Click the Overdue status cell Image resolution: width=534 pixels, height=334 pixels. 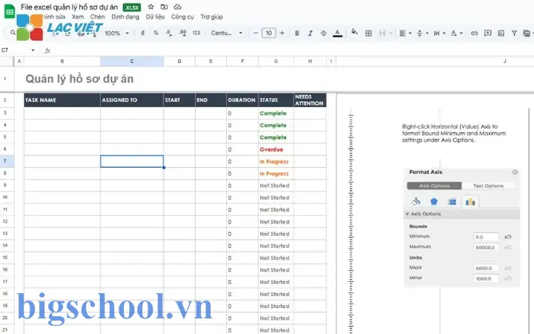click(x=275, y=149)
